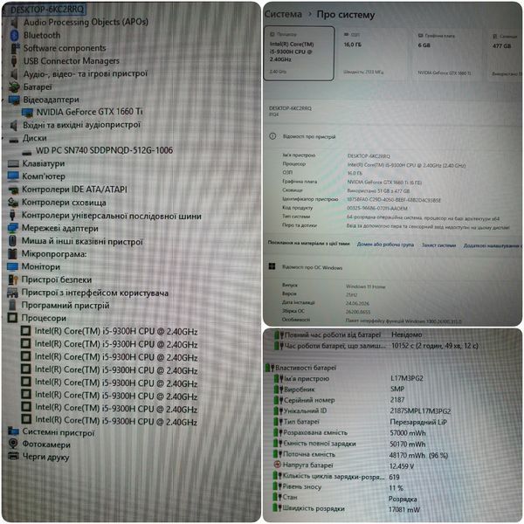Click the Код продукту value 00325-96686

[x=377, y=208]
